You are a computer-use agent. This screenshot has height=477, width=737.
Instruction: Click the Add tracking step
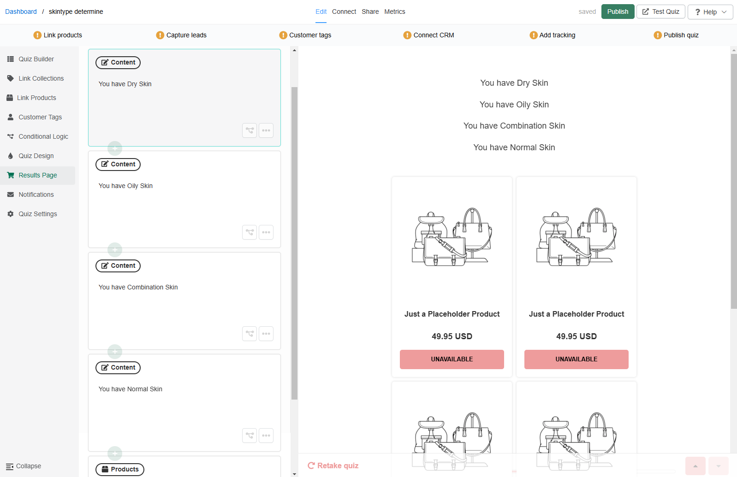(x=553, y=35)
